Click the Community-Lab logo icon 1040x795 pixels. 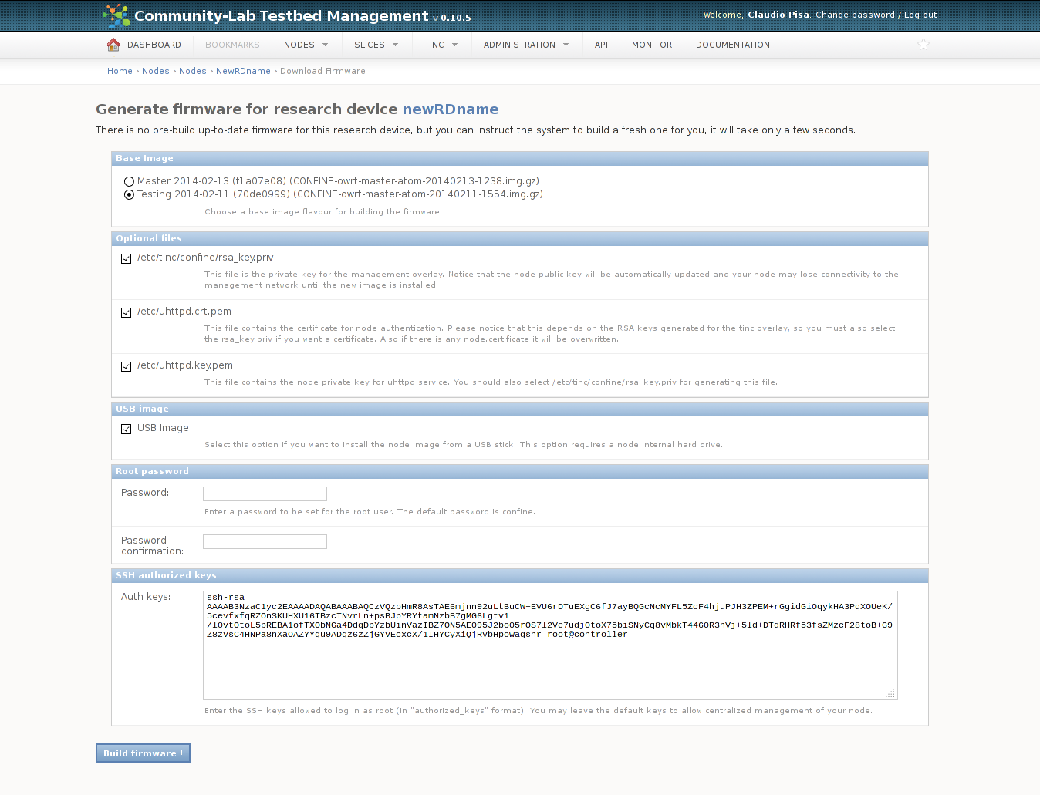click(116, 15)
